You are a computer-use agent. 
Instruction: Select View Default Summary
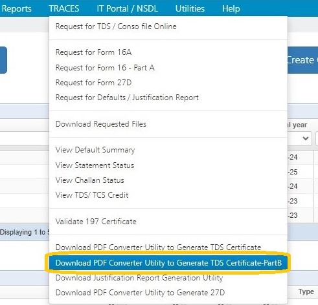click(168, 150)
